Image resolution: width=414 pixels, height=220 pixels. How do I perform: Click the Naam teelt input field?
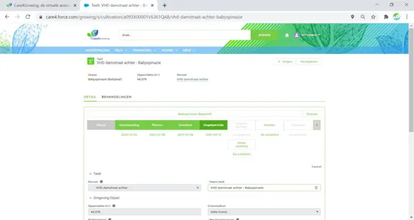(x=264, y=188)
